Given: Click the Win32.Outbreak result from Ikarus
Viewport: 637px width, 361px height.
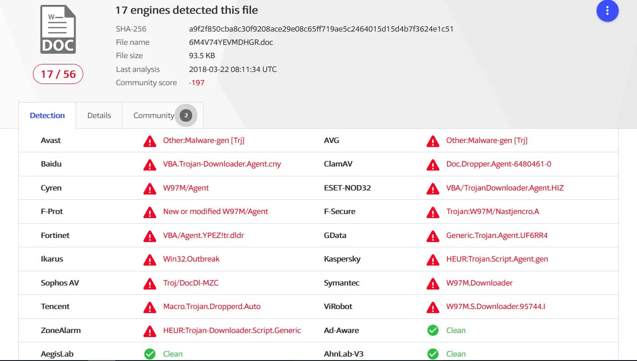Looking at the screenshot, I should 191,259.
